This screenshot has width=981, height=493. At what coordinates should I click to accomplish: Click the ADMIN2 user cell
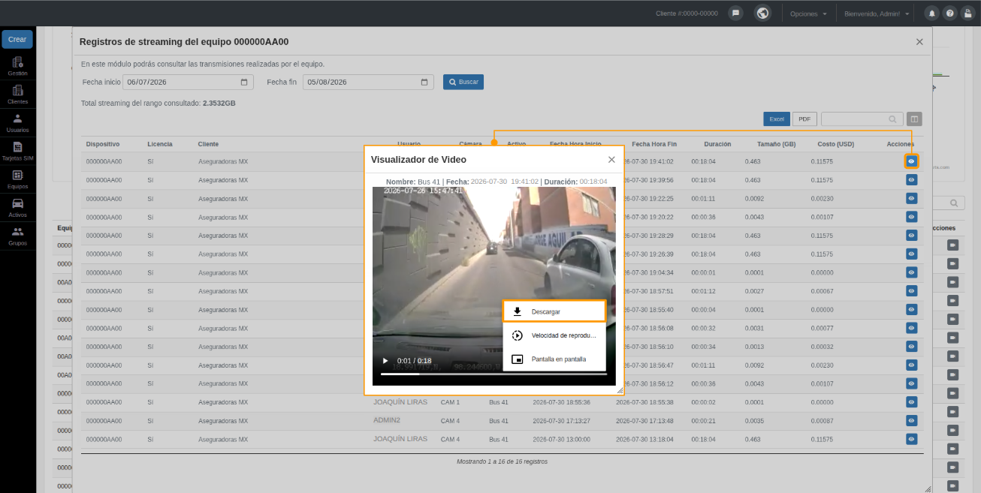[x=387, y=420]
